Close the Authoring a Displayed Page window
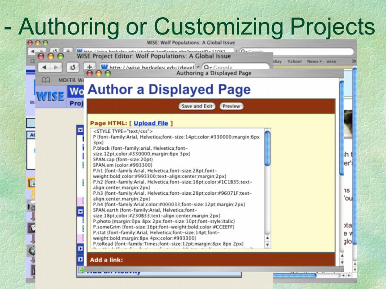 [x=90, y=73]
